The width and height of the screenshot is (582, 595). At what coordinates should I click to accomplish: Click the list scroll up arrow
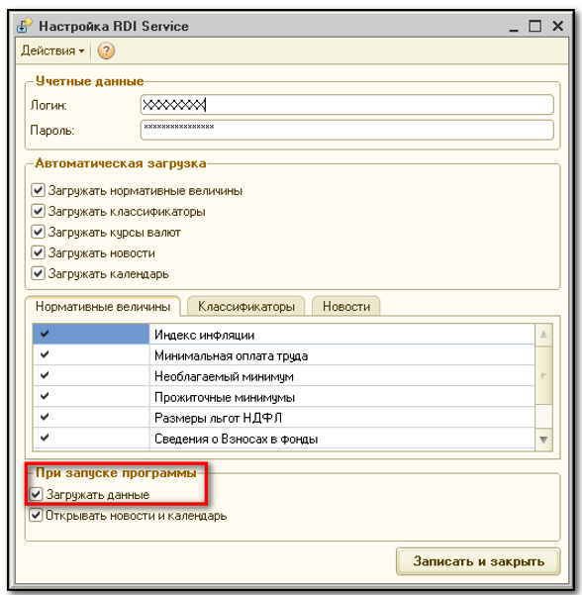[543, 335]
